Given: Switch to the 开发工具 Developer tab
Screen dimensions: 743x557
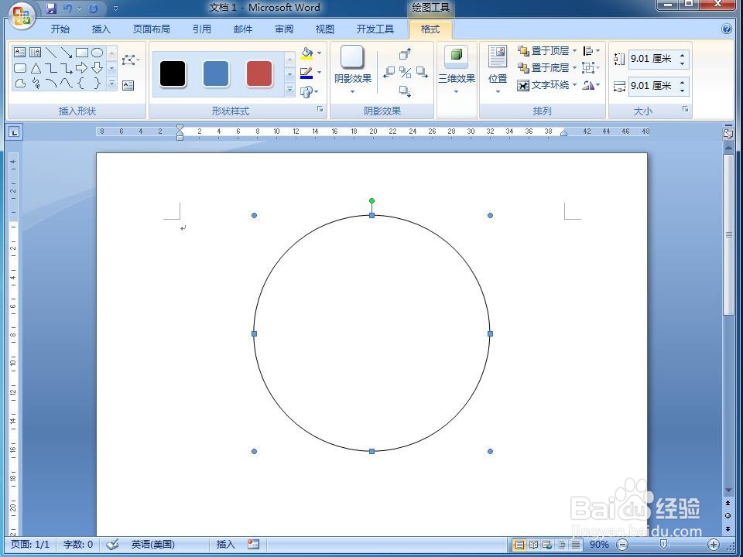Looking at the screenshot, I should click(375, 29).
